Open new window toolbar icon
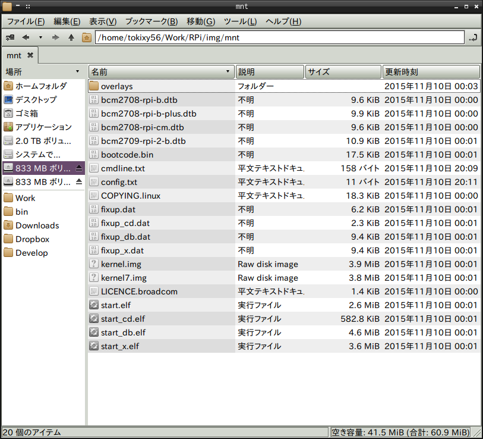The height and width of the screenshot is (439, 483). [10, 37]
